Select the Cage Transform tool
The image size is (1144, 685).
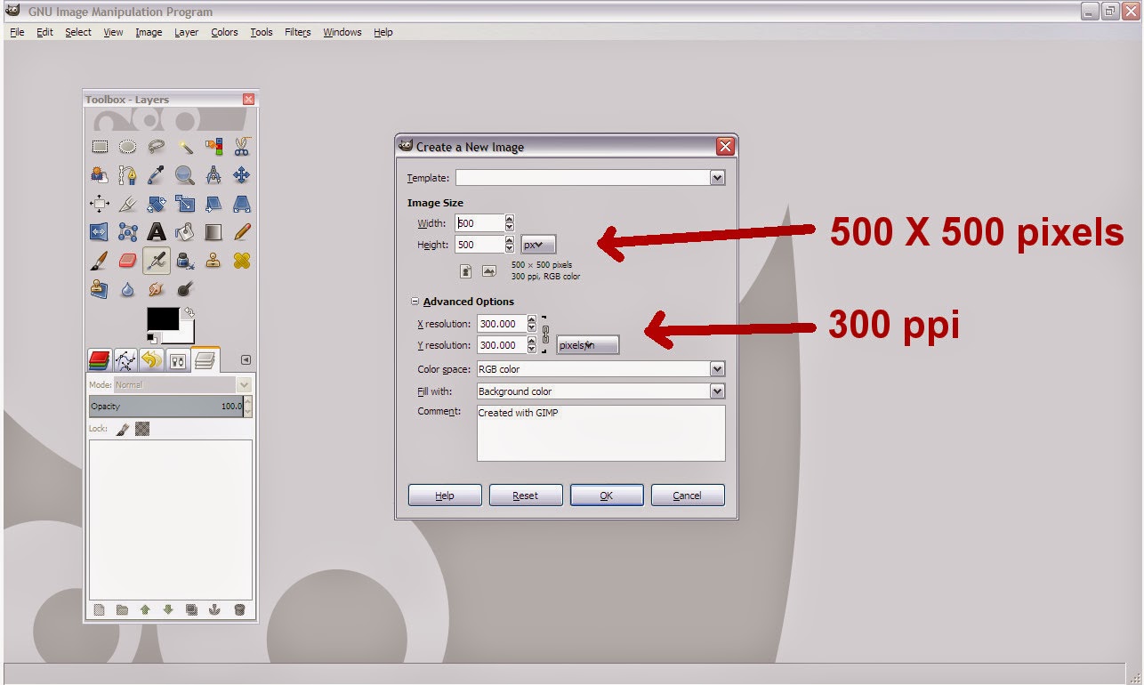pyautogui.click(x=128, y=232)
